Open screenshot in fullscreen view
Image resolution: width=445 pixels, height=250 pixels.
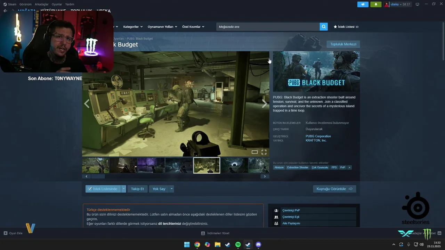tap(264, 152)
